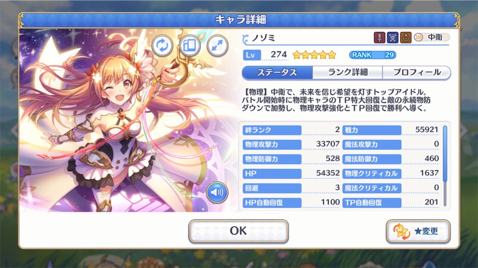This screenshot has width=478, height=268.
Task: Click the orange ring accessory icon
Action: point(406,38)
